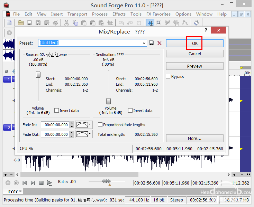Increase Fade In time with up arrow

(72, 123)
